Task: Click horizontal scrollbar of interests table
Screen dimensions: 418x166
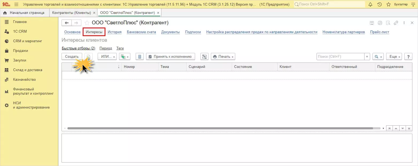Action: [220, 128]
